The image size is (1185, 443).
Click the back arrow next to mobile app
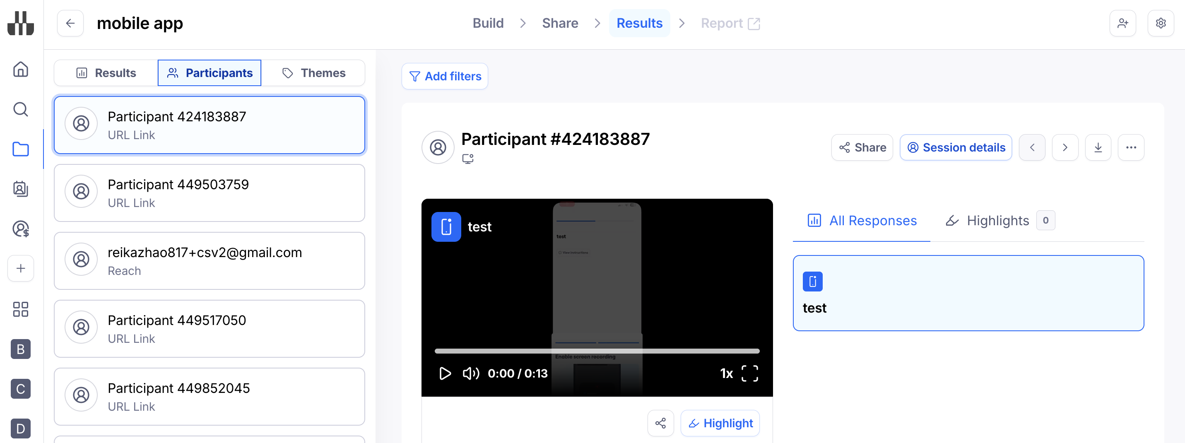pos(70,23)
